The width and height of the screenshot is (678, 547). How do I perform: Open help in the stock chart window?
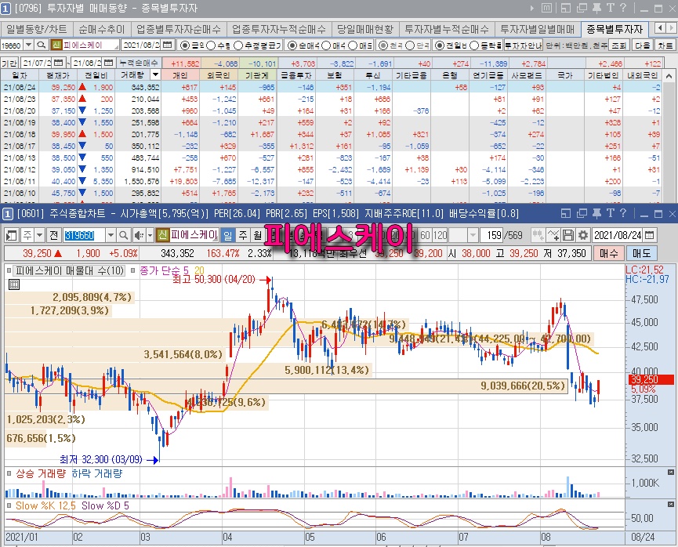623,213
